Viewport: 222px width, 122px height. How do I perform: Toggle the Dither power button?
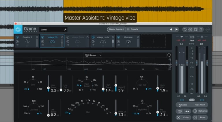[x=195, y=117]
